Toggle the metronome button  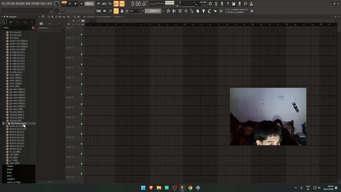[x=99, y=4]
